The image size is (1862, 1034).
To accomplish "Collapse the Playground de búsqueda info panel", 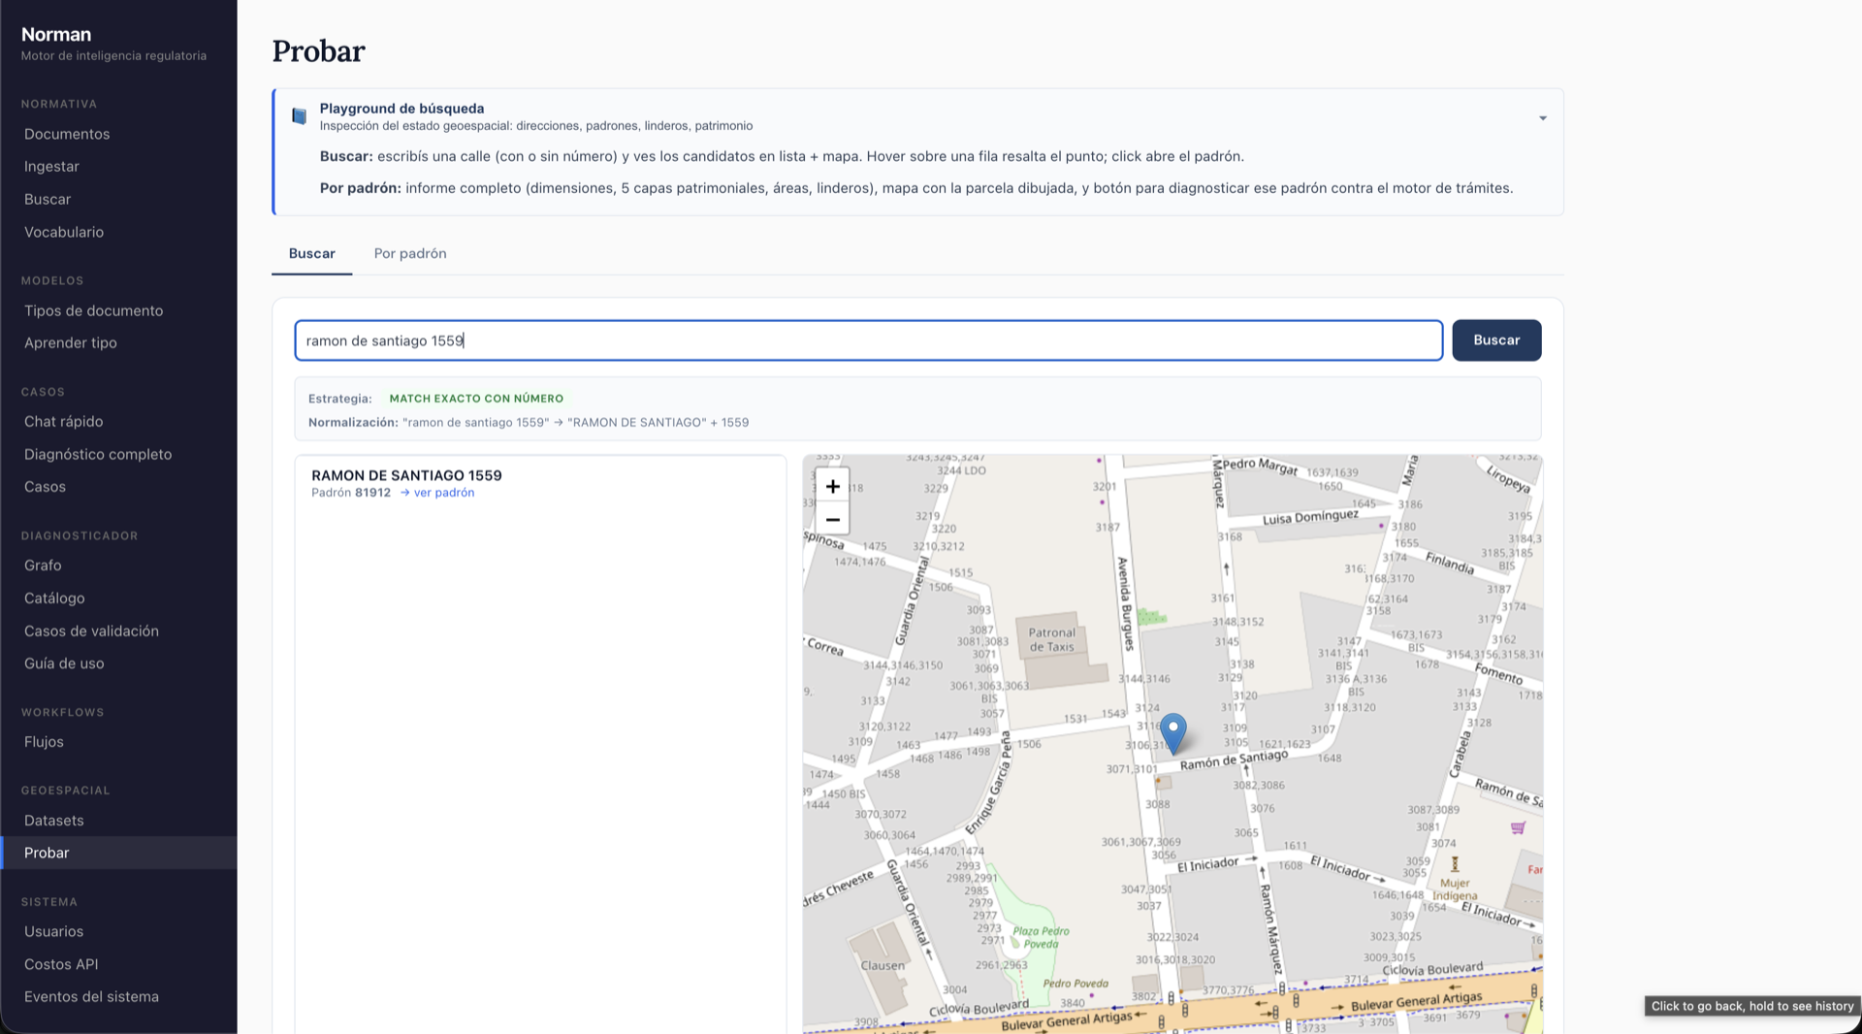I will 1542,118.
